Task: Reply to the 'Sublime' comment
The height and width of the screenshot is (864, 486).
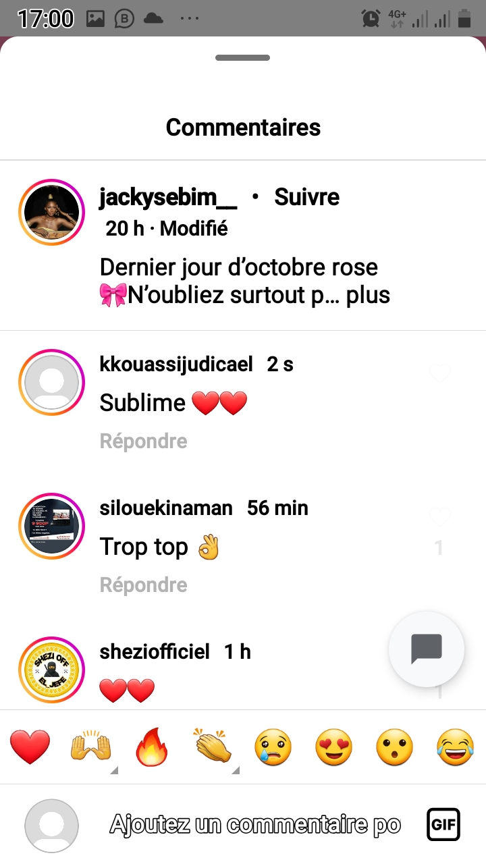Action: coord(143,441)
